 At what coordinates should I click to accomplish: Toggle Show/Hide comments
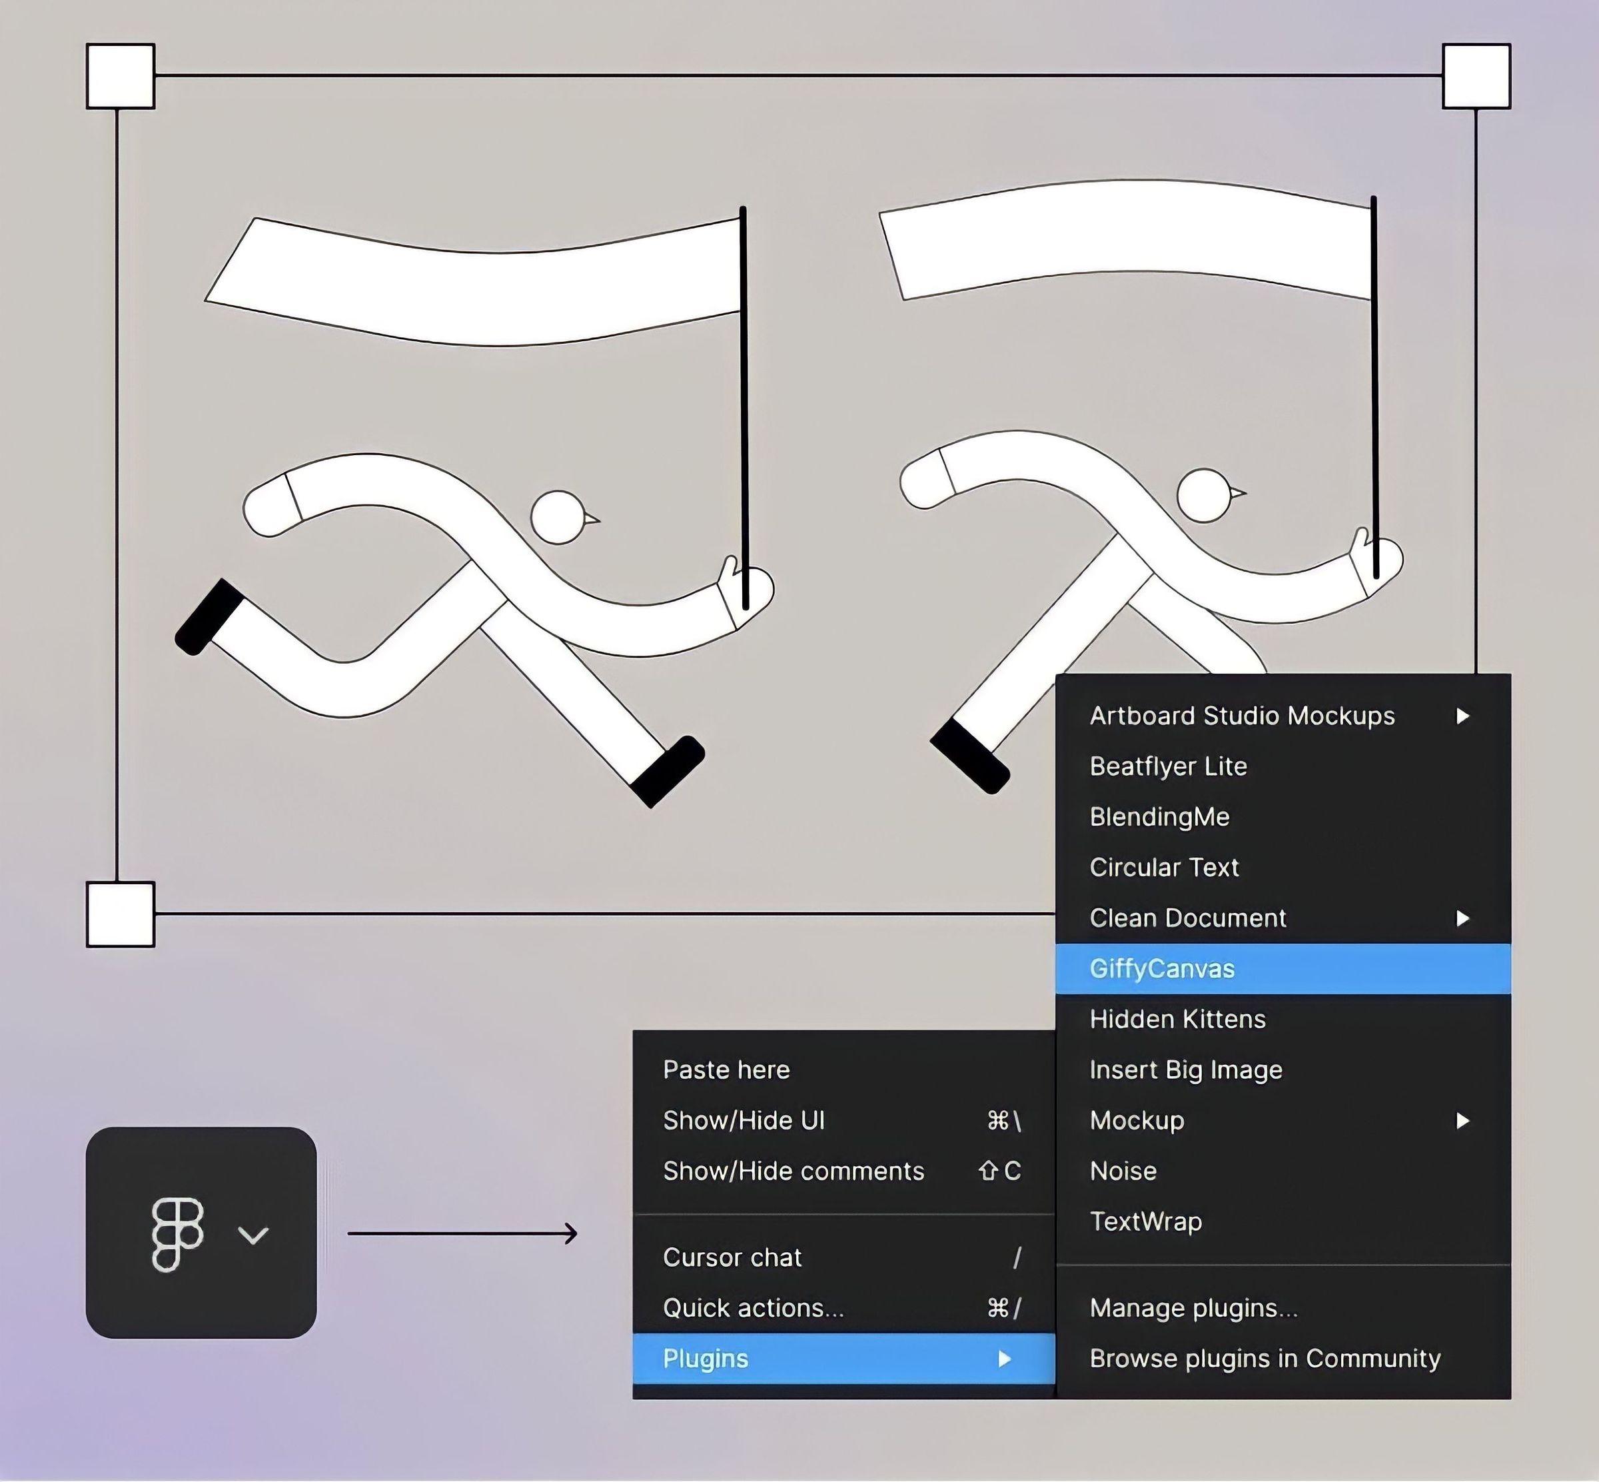[793, 1171]
